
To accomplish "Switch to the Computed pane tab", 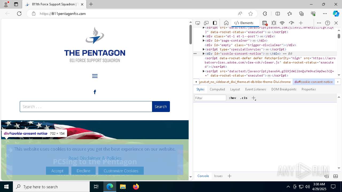I will (217, 89).
